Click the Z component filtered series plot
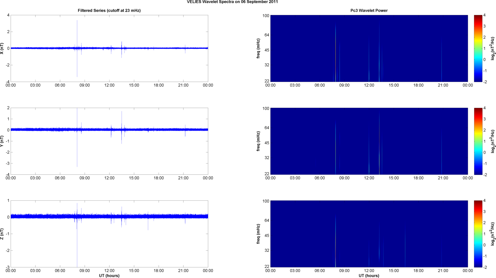Screen dimensions: 496x278 [109, 234]
